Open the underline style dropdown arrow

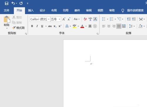click(46, 26)
